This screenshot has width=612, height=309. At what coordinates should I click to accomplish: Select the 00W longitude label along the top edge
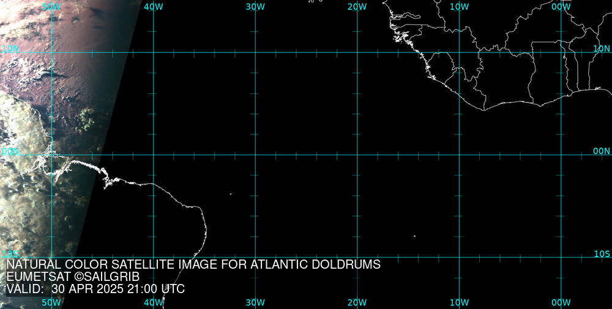(561, 7)
